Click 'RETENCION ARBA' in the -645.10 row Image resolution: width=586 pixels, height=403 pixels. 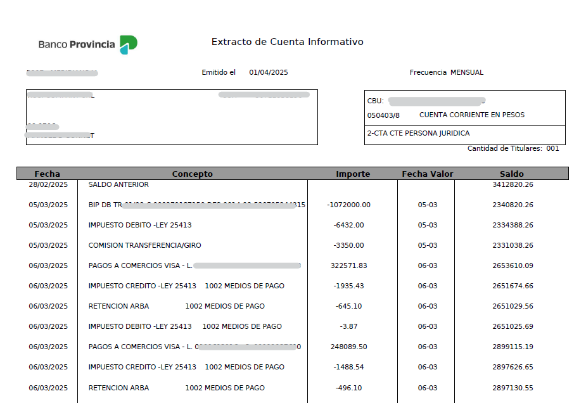[118, 306]
